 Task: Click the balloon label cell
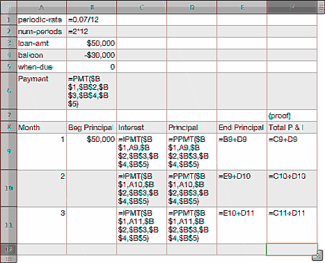(x=42, y=55)
